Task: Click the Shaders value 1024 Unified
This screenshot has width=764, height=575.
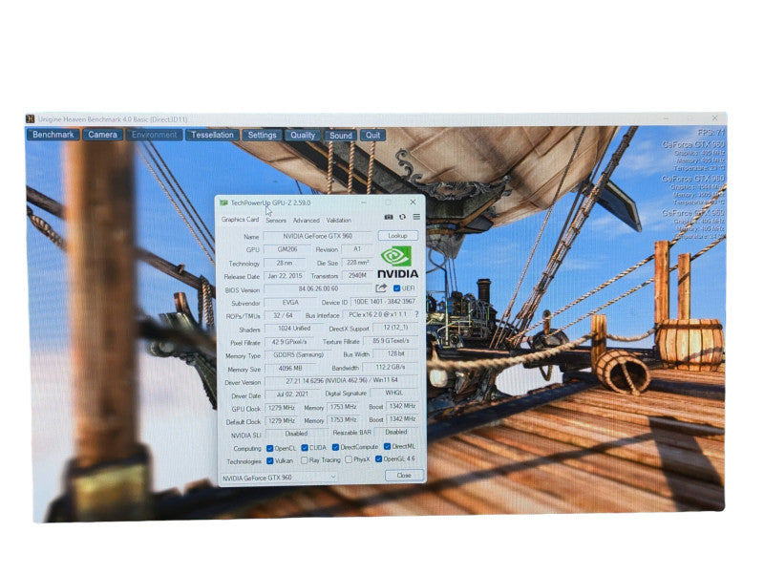Action: (294, 329)
